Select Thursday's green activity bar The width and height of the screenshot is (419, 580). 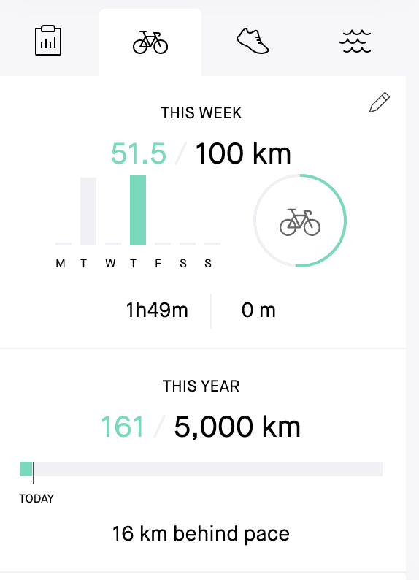(x=138, y=210)
